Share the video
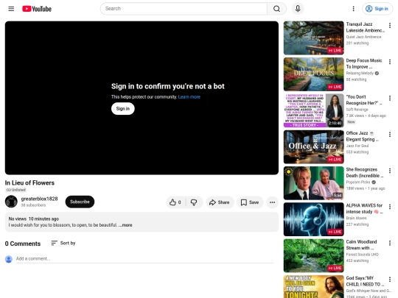The width and height of the screenshot is (398, 298). 220,202
